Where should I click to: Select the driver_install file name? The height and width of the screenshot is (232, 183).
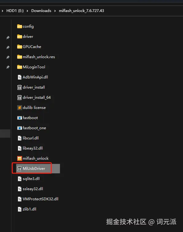(34, 87)
